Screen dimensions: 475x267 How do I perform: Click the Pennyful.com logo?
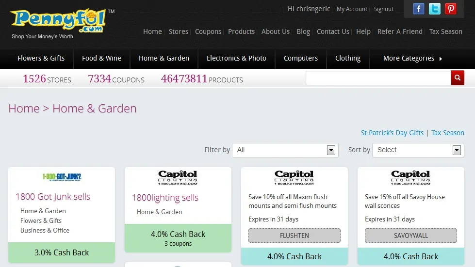click(59, 20)
